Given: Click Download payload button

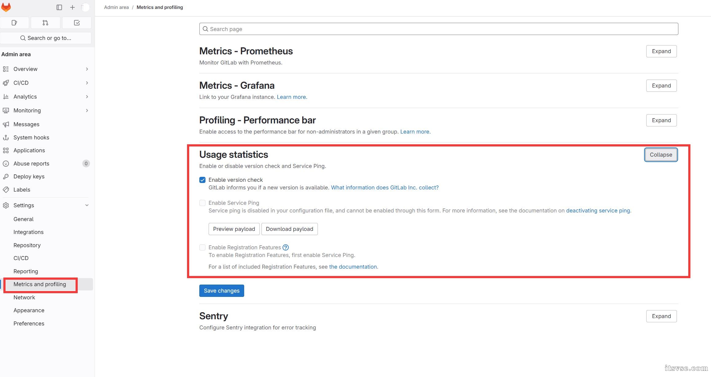Looking at the screenshot, I should (289, 229).
